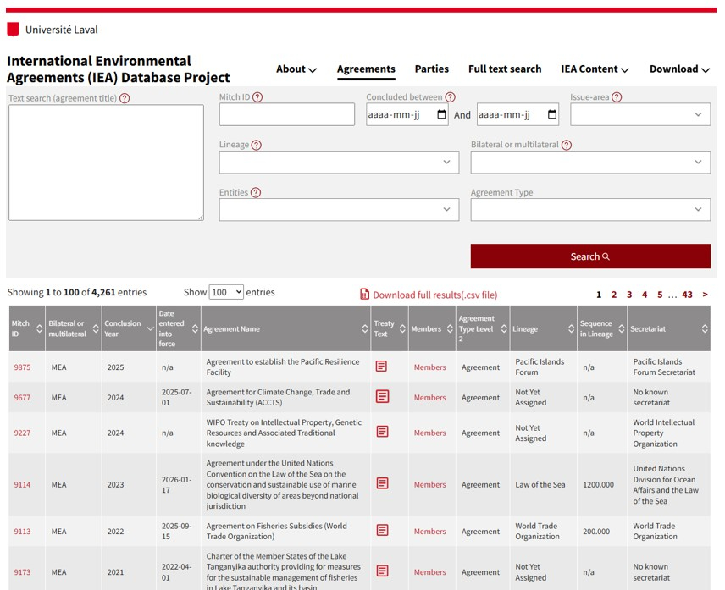The image size is (725, 590).
Task: Click help icon next to Bilateral or multilateral
Action: tap(567, 145)
